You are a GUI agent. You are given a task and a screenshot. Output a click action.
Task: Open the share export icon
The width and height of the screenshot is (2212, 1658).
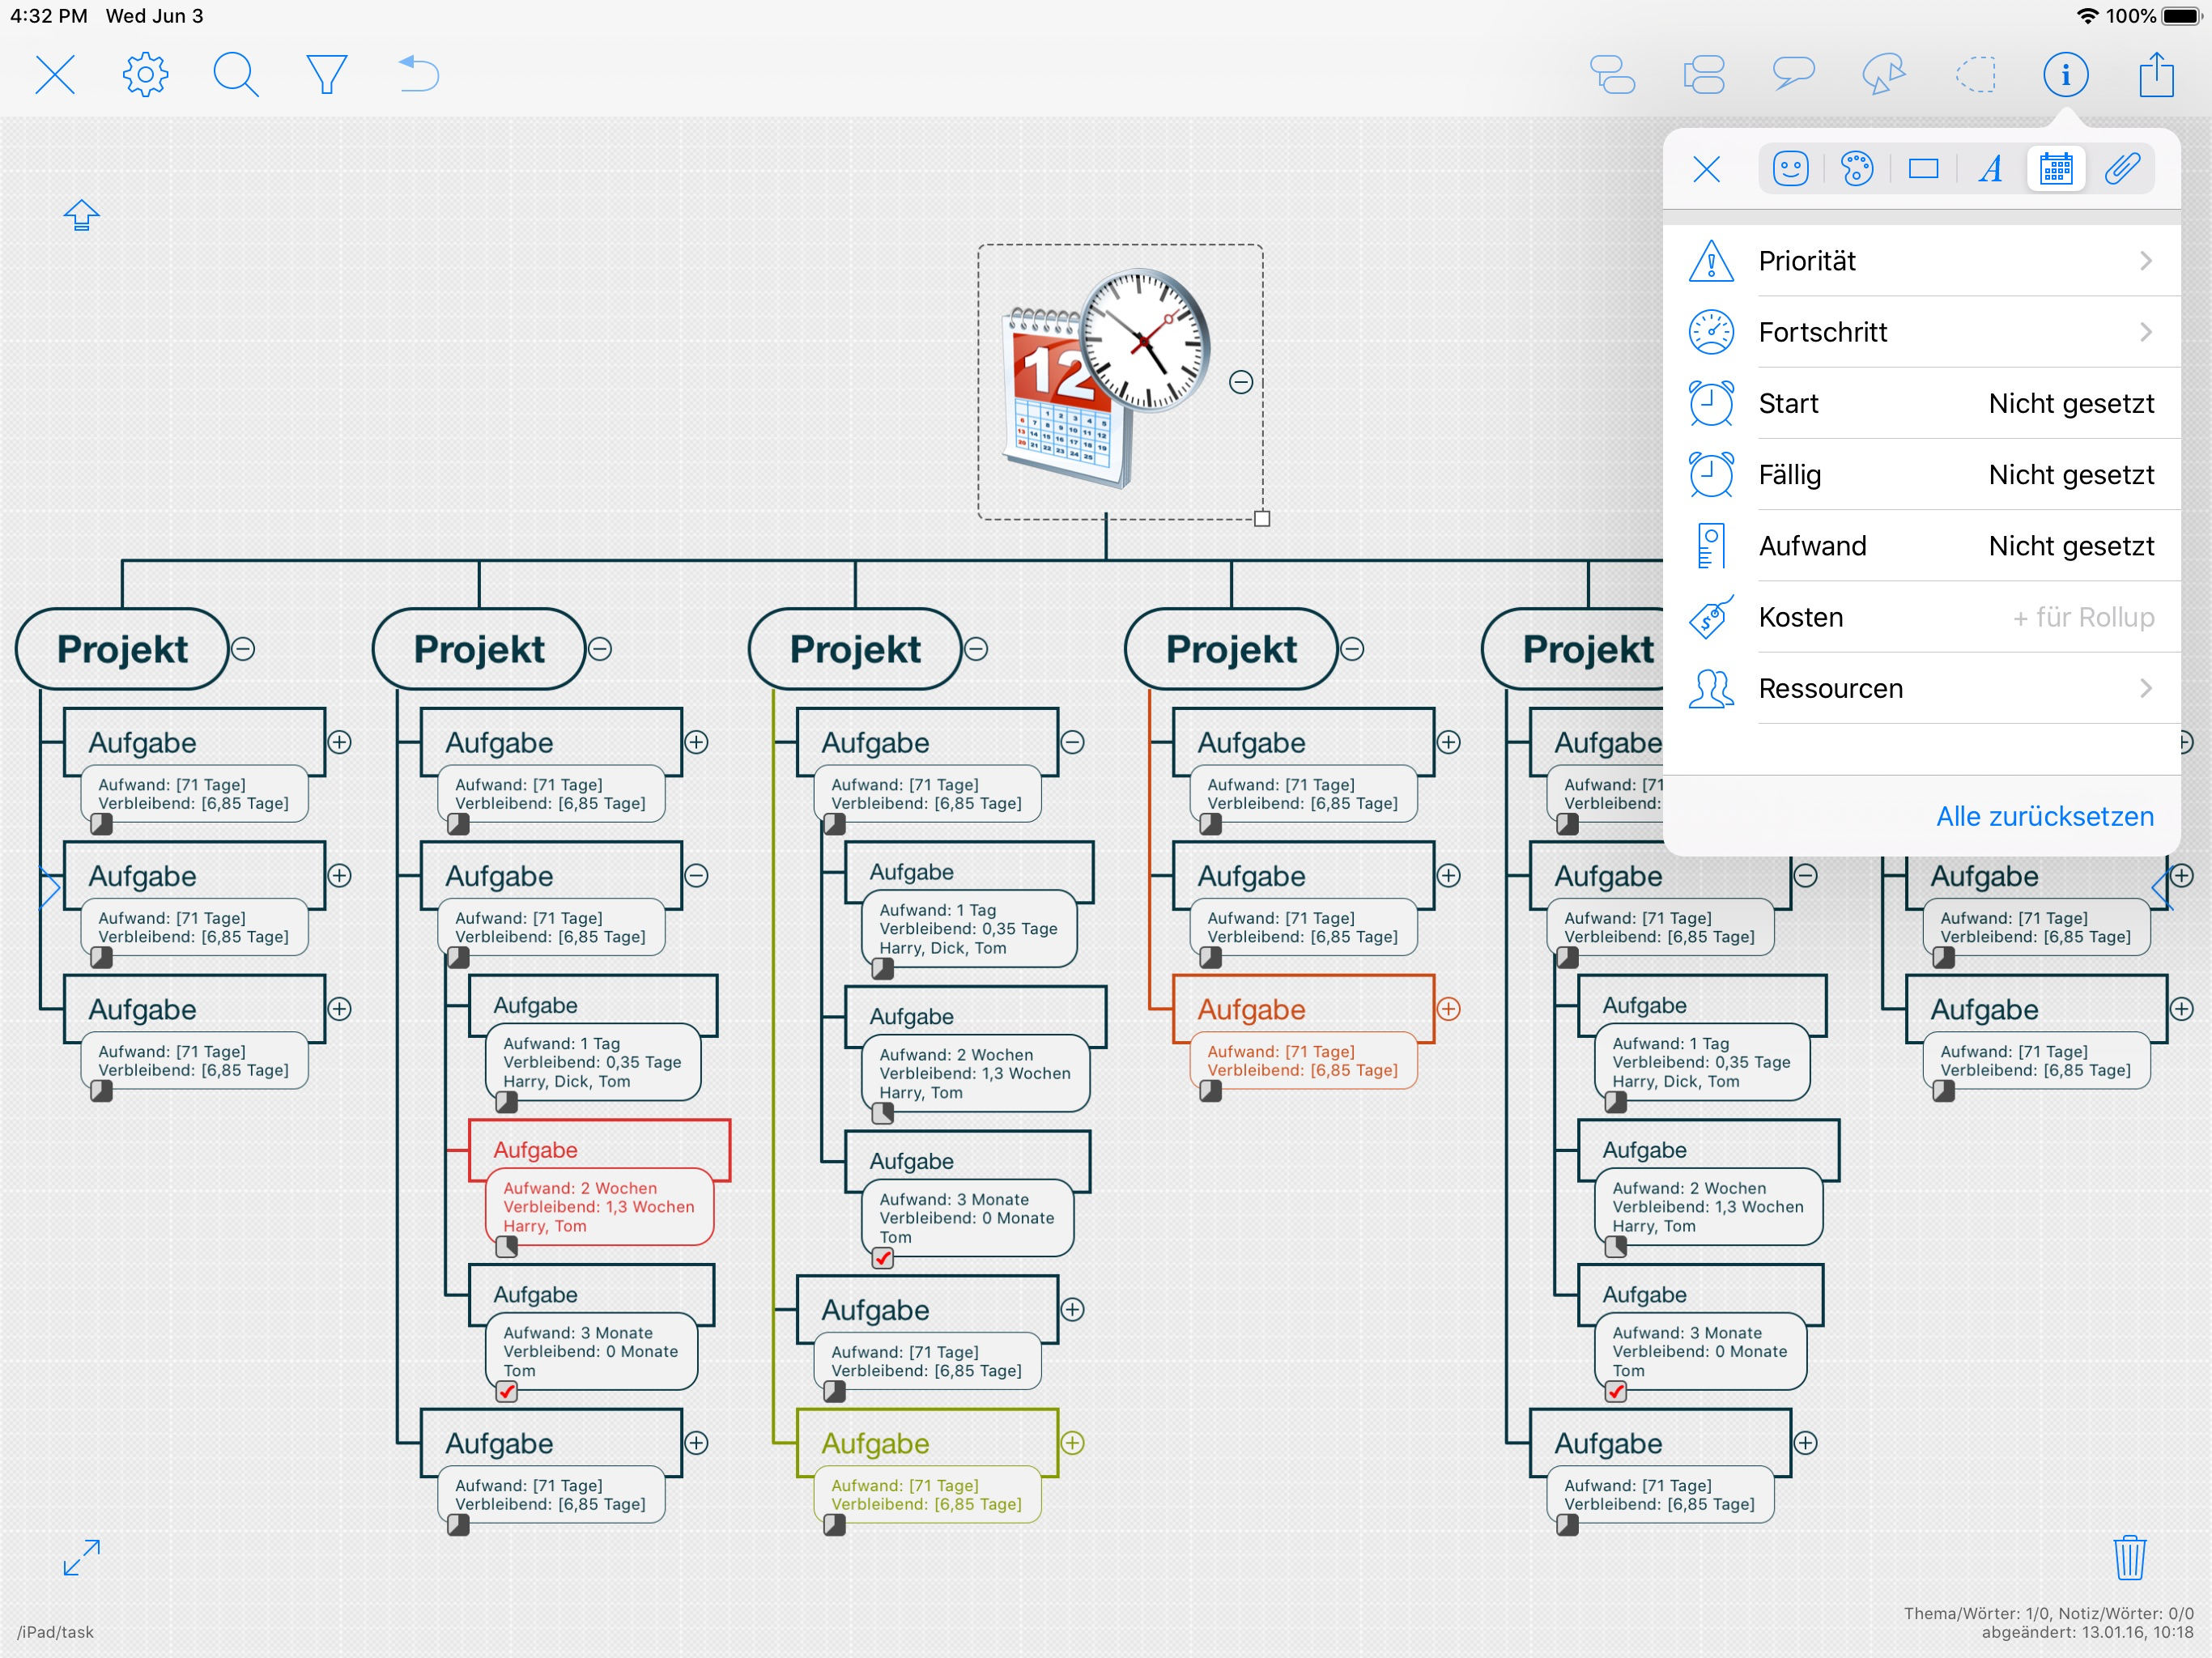(x=2156, y=74)
